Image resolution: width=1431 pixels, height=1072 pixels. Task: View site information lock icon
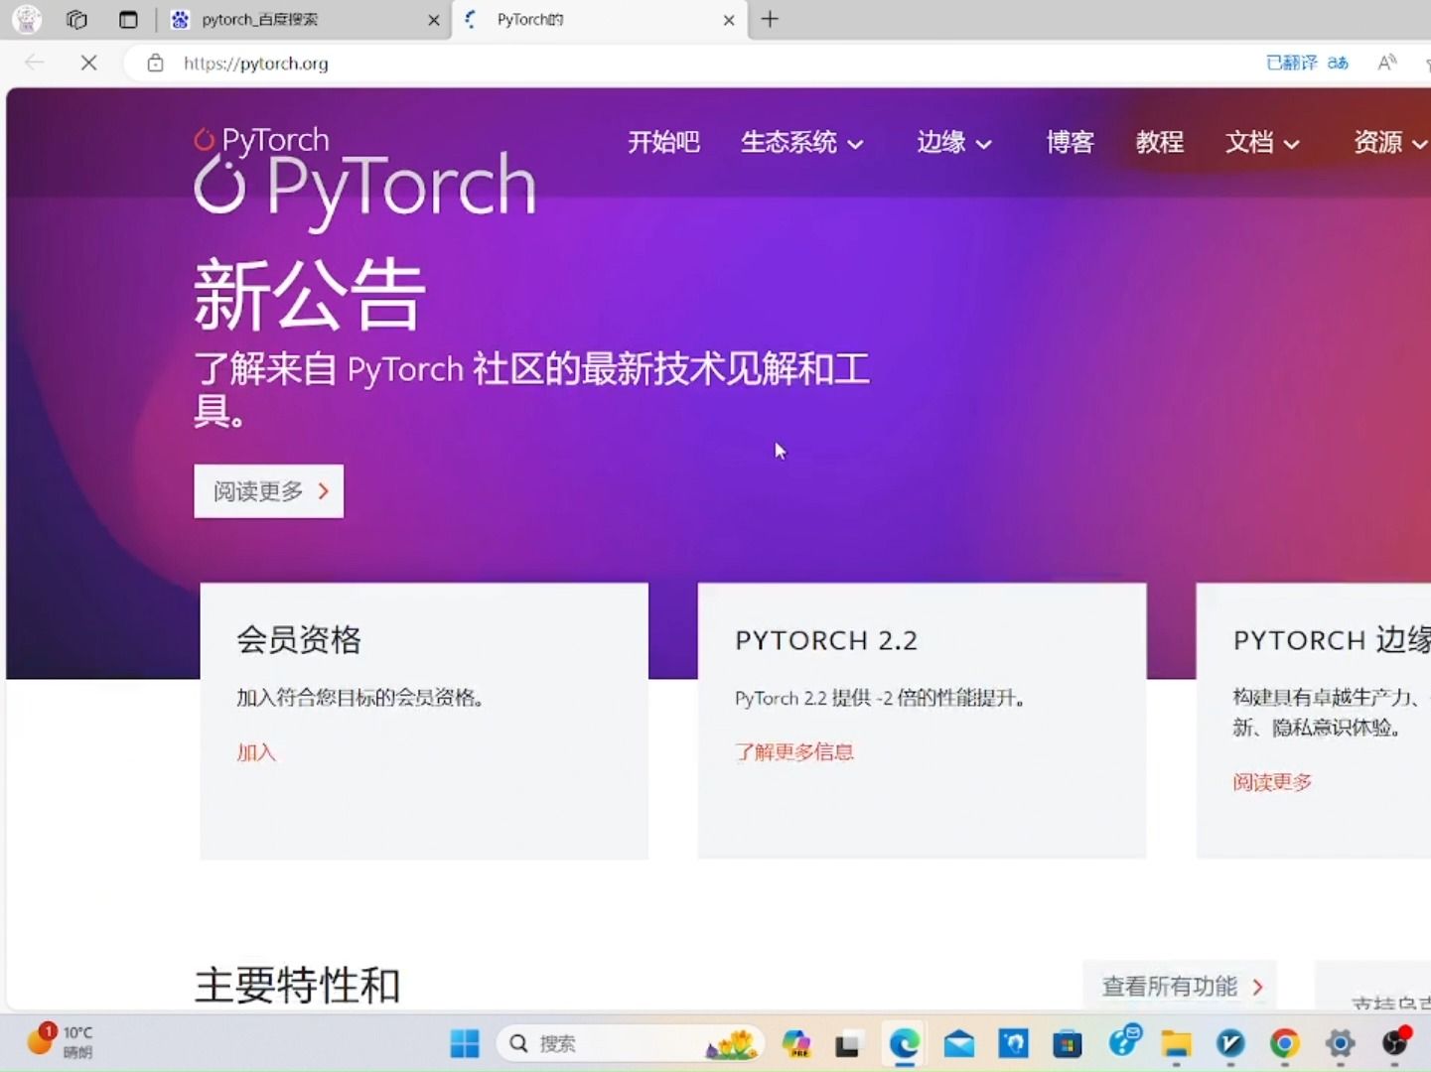coord(155,64)
